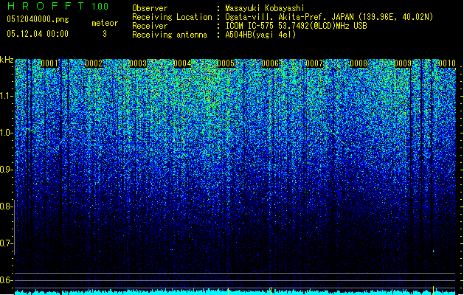This screenshot has height=295, width=464.
Task: Pick the 0005 minute marker
Action: (226, 63)
